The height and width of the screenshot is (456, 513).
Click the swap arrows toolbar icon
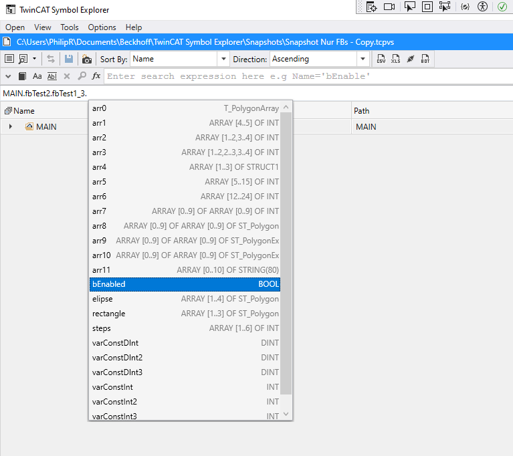coord(51,59)
